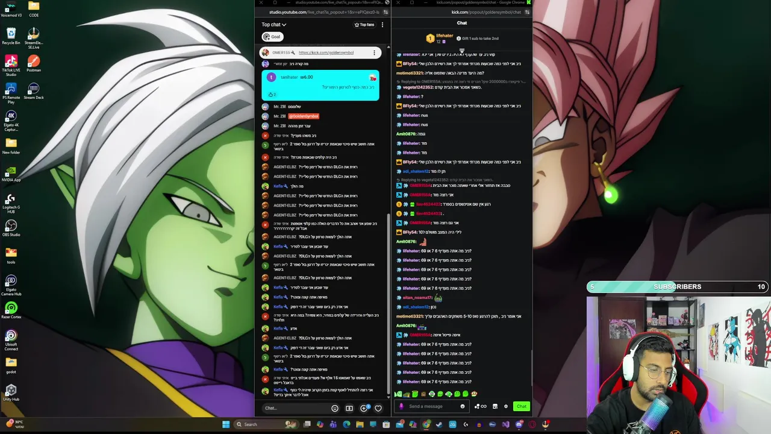Open the Kick shop icon beside settings
This screenshot has height=434, width=771.
click(x=495, y=406)
